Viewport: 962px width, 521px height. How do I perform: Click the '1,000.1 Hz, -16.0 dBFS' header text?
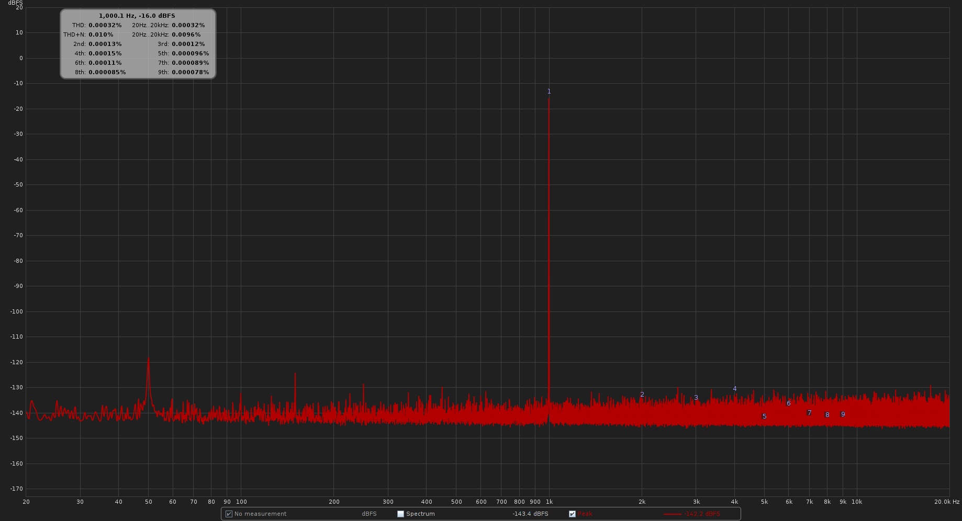pyautogui.click(x=137, y=16)
